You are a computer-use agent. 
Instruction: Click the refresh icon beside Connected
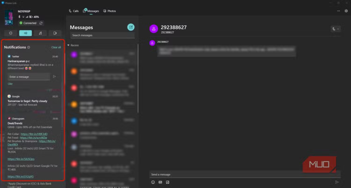click(41, 23)
